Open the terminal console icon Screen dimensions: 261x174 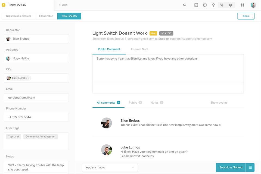[196, 5]
